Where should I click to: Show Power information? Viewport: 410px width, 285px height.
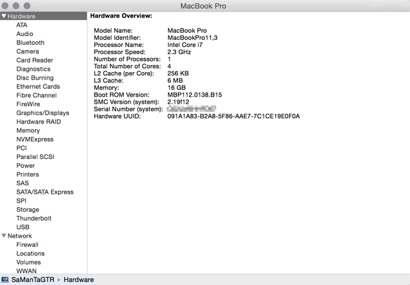coord(25,166)
